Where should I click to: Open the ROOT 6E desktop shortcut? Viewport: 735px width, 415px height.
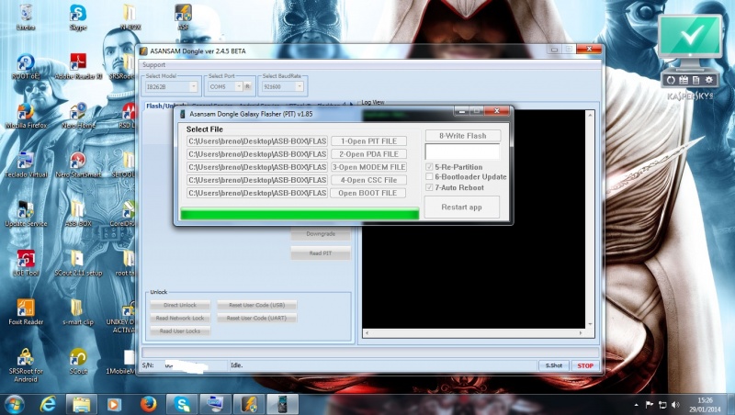point(26,66)
